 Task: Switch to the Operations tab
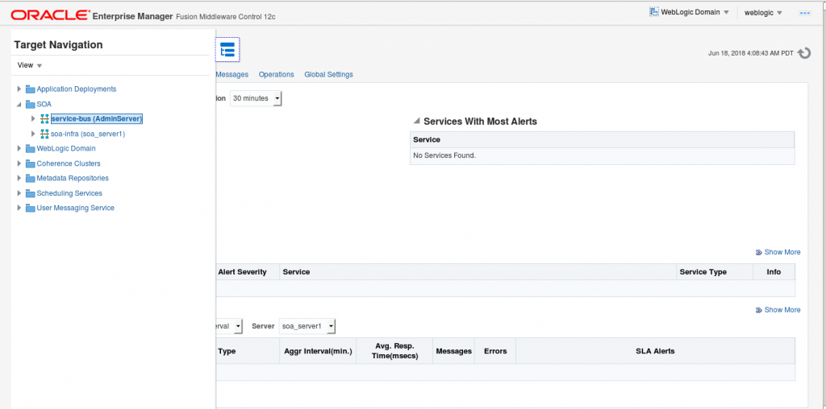(276, 75)
